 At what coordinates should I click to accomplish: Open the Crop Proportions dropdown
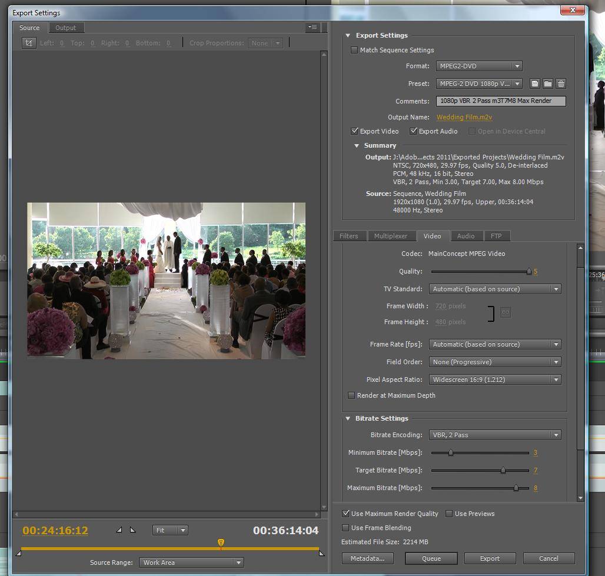pyautogui.click(x=265, y=43)
